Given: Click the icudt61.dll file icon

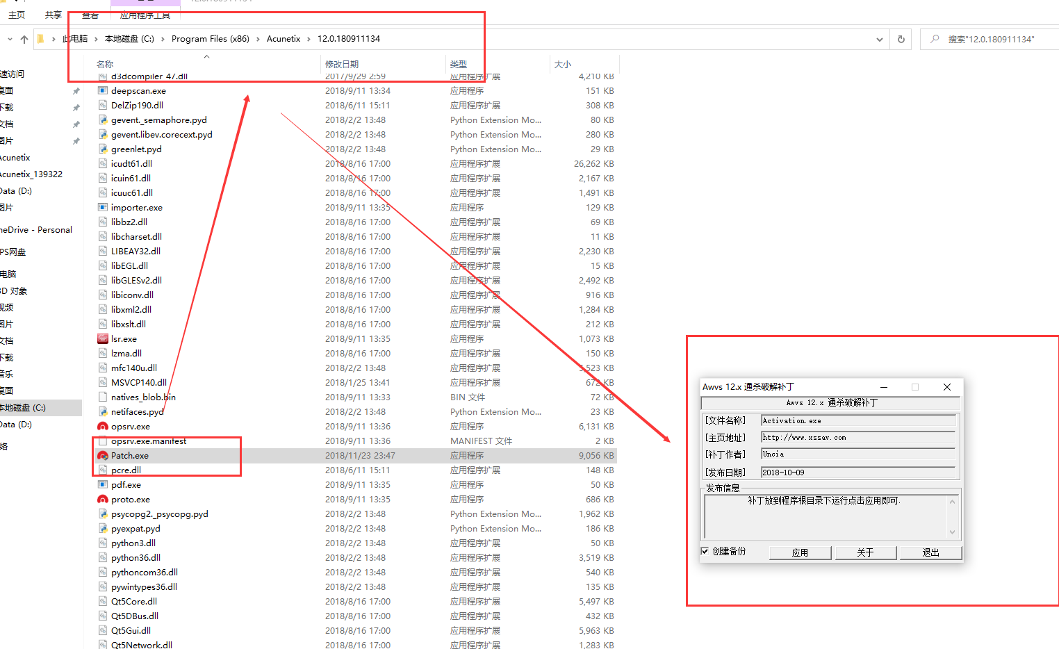Looking at the screenshot, I should pyautogui.click(x=103, y=164).
